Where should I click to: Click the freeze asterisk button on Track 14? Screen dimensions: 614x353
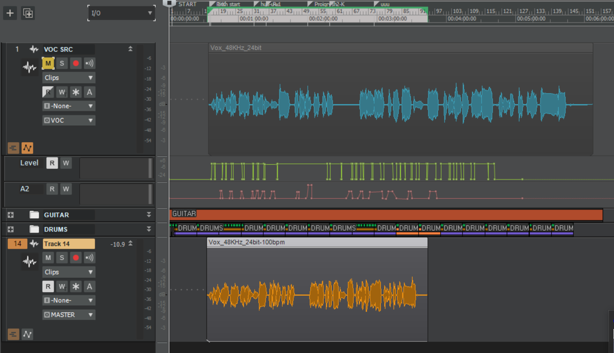pos(76,287)
